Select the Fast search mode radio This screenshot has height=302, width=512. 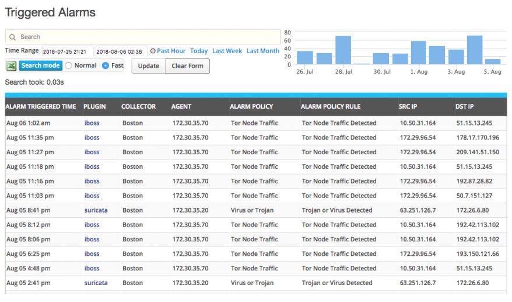click(x=106, y=66)
